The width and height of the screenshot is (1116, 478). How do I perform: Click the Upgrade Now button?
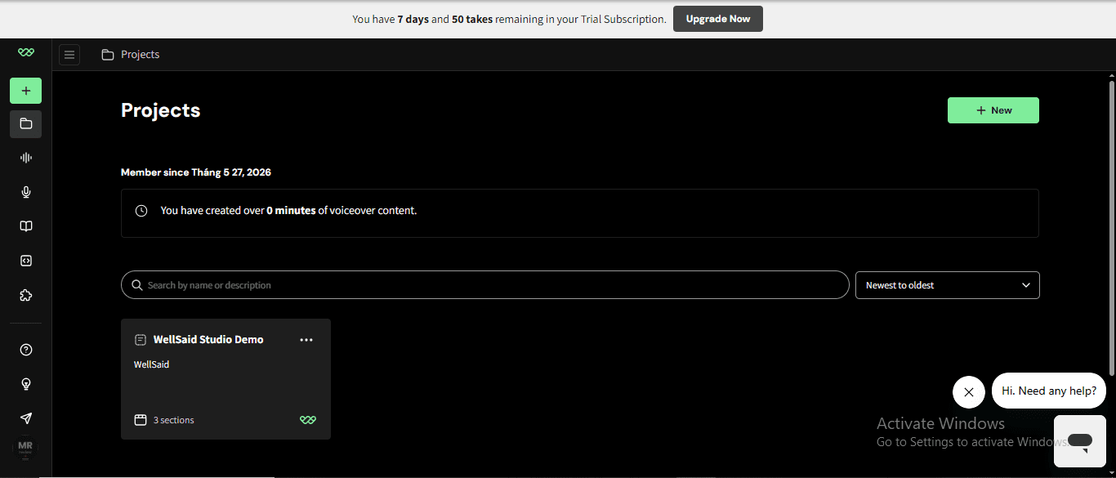pyautogui.click(x=718, y=19)
